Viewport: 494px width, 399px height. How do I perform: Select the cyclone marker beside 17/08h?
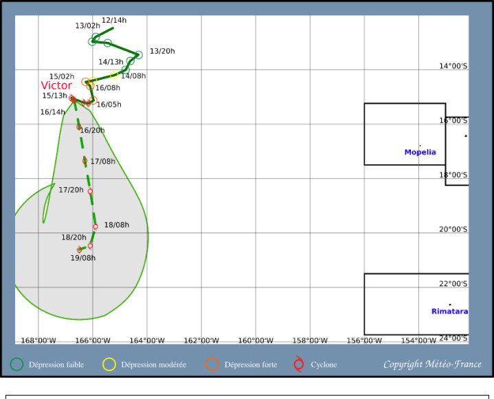85,161
